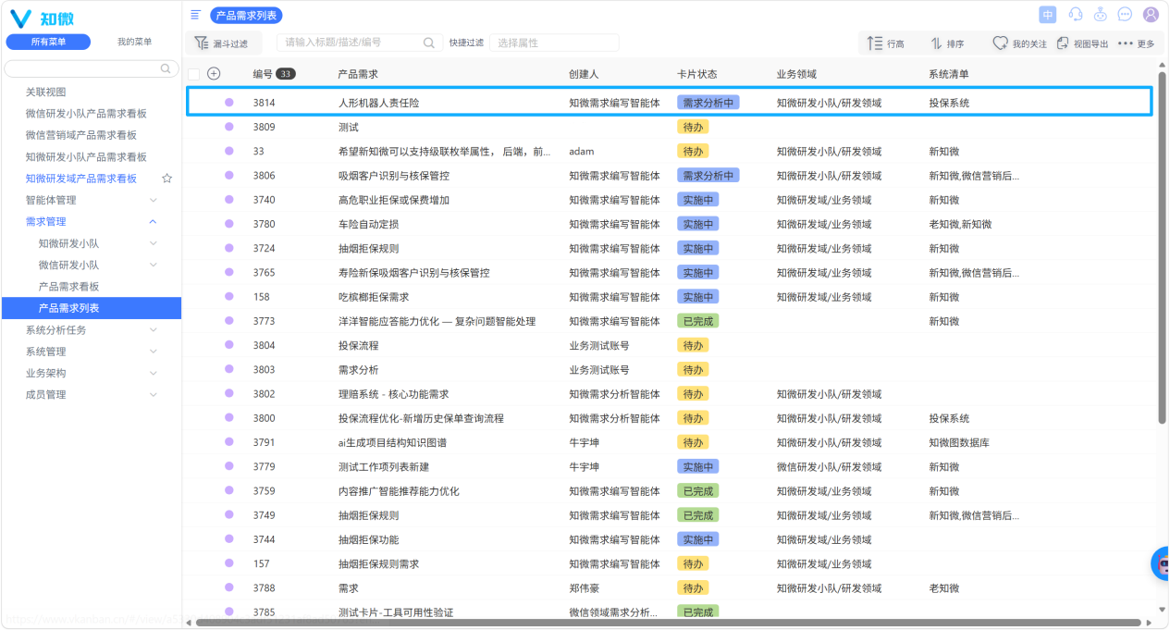Open requirement 车险自动定损

[x=368, y=224]
